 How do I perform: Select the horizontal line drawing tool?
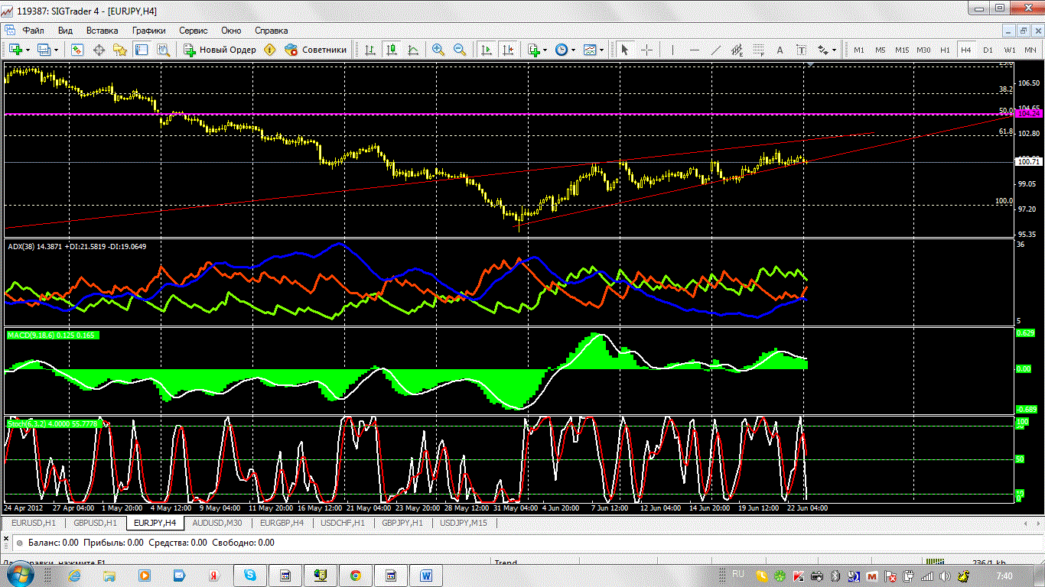(x=695, y=50)
